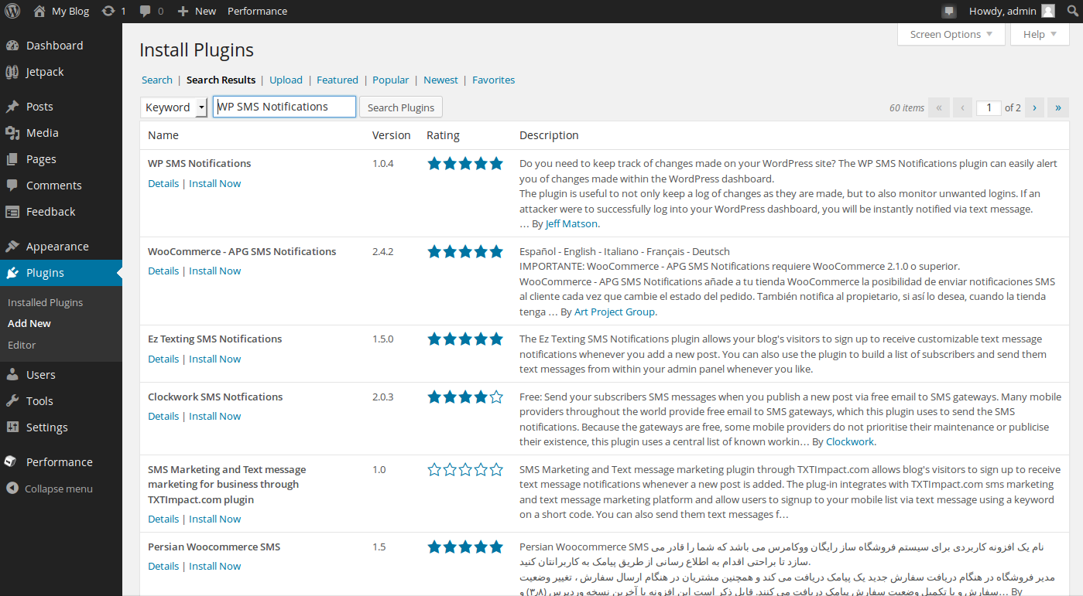Switch to the Popular plugins tab

coord(390,80)
